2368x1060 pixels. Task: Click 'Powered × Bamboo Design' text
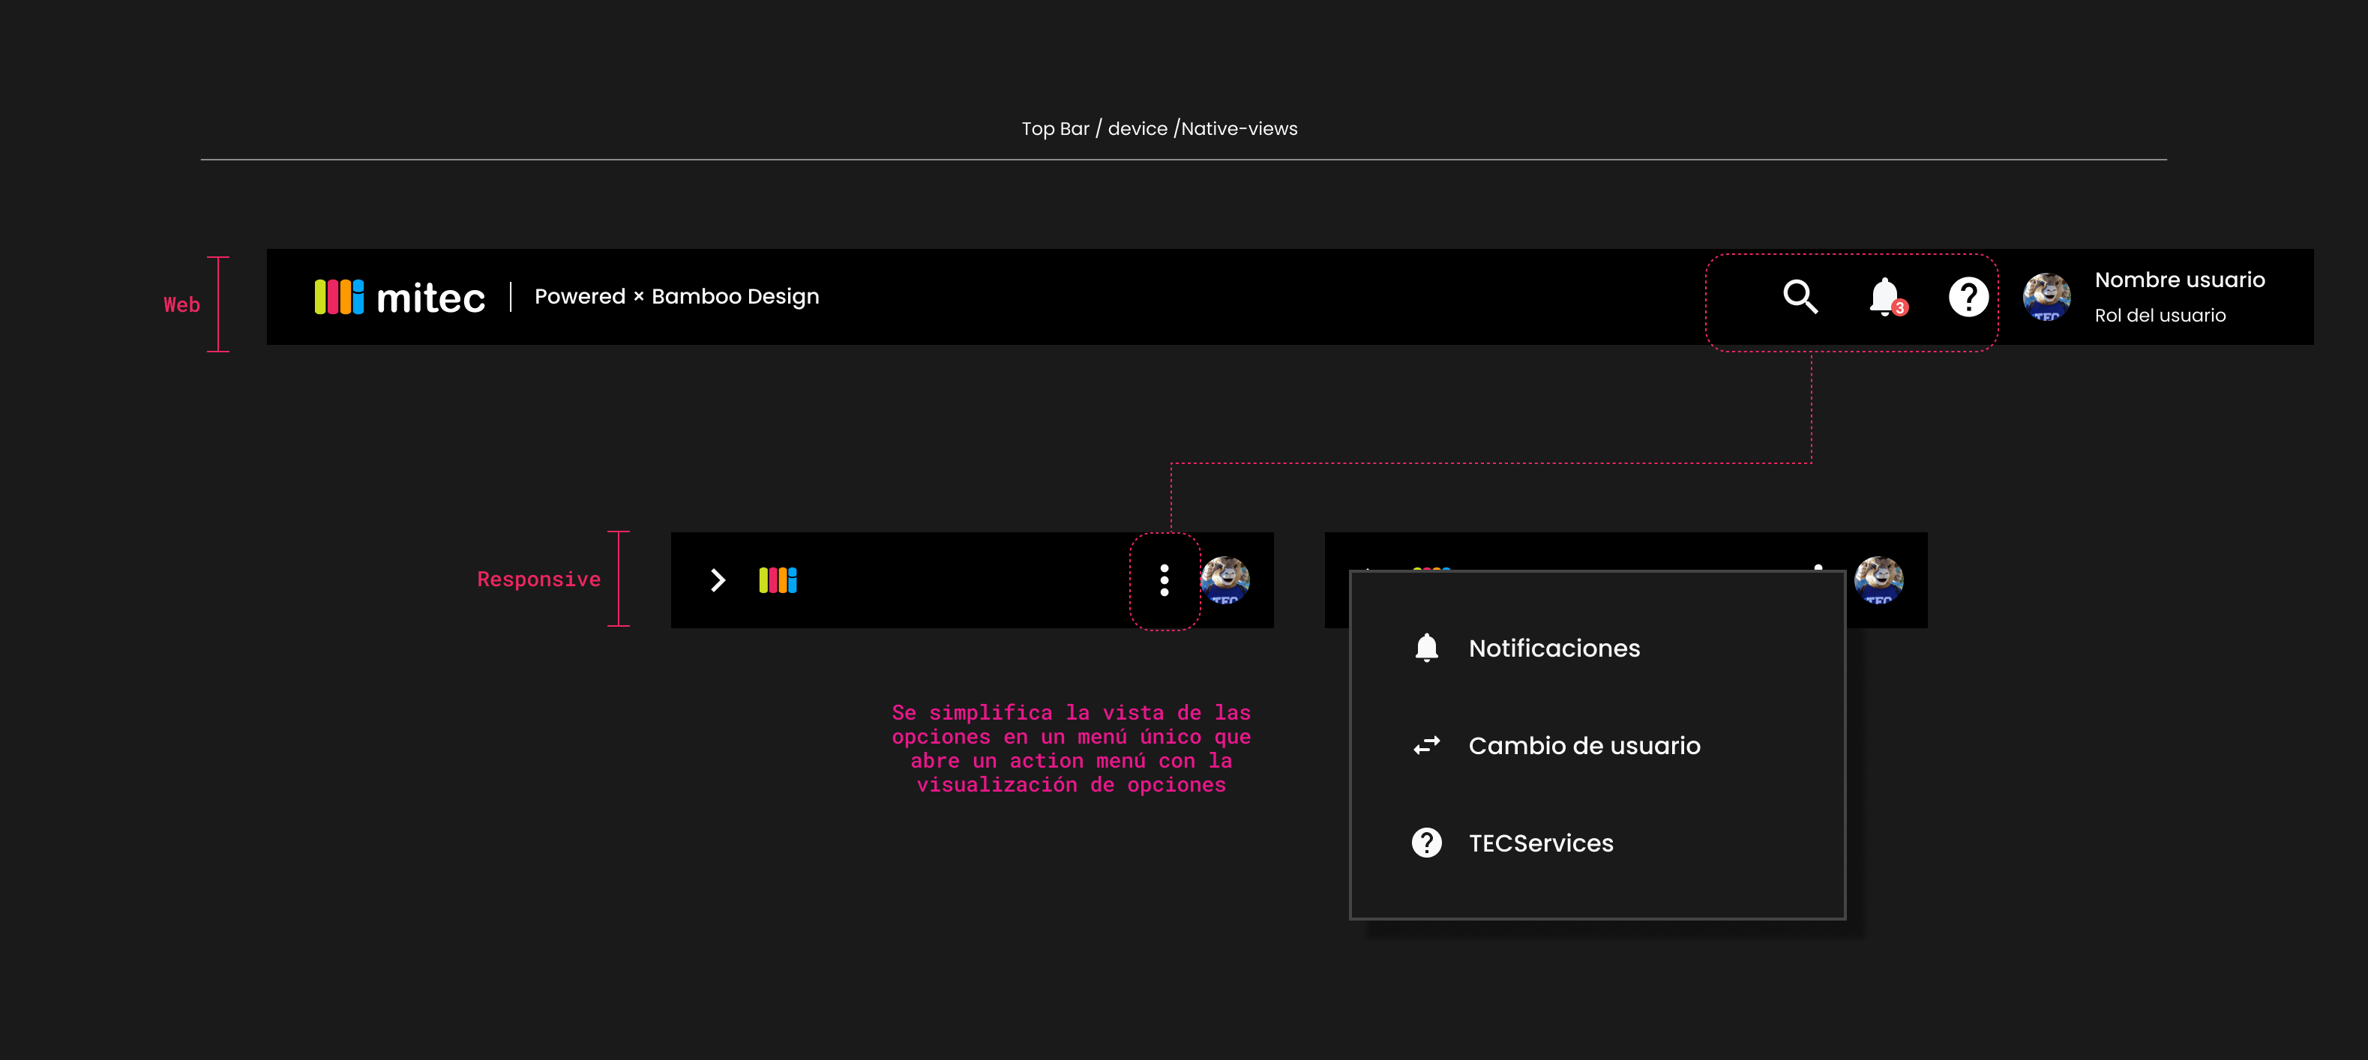(x=676, y=297)
